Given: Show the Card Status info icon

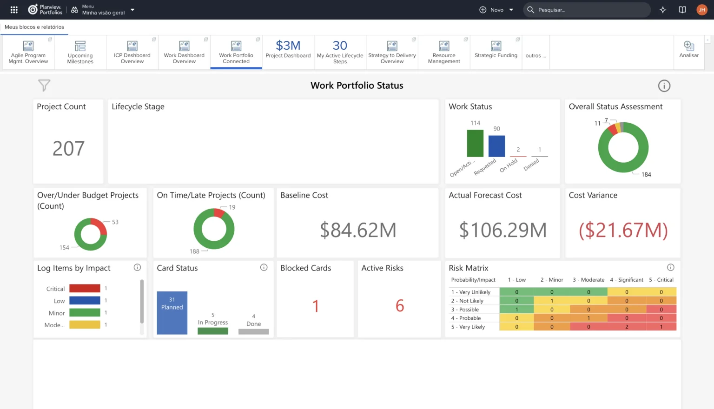Looking at the screenshot, I should pos(264,267).
